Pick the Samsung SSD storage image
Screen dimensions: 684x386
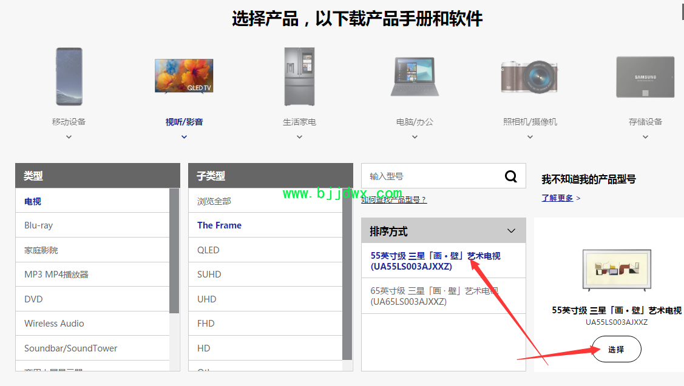(645, 77)
